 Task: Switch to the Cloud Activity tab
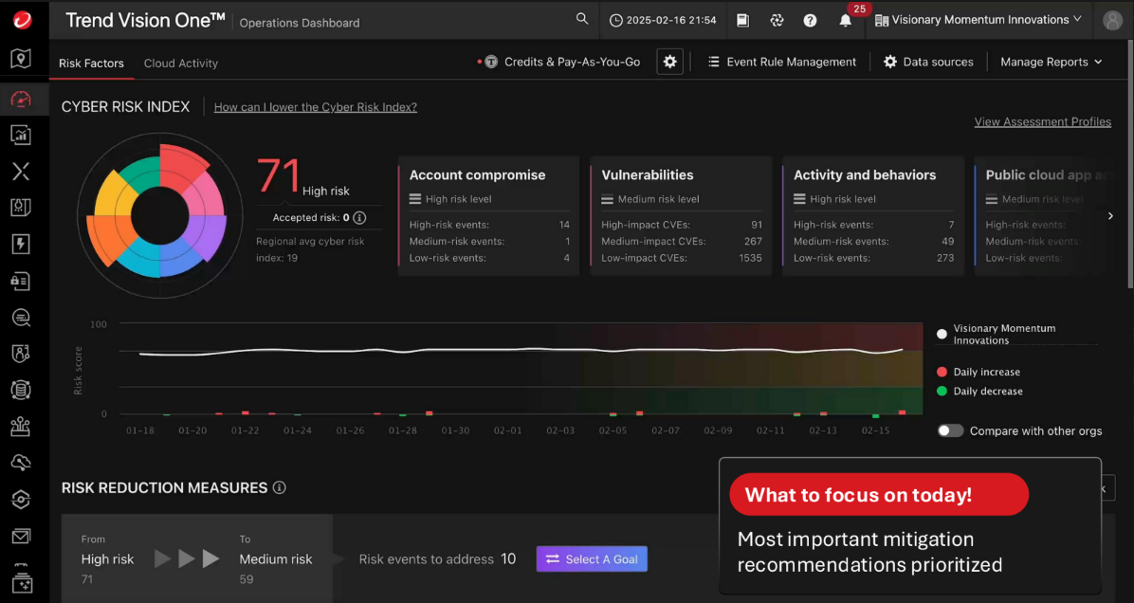pyautogui.click(x=181, y=63)
